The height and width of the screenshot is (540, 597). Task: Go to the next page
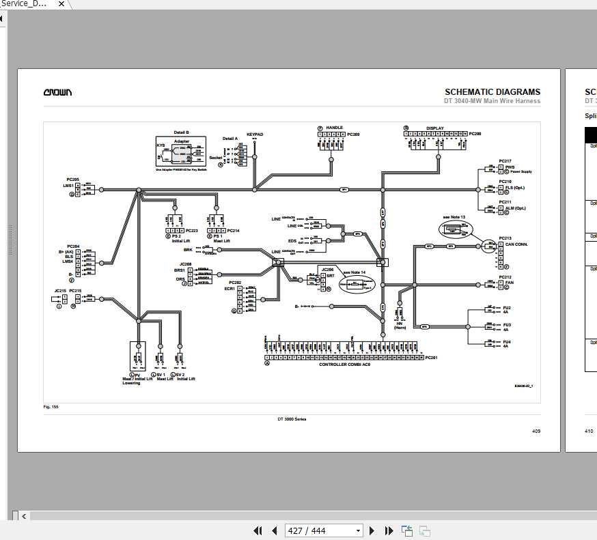click(x=372, y=530)
